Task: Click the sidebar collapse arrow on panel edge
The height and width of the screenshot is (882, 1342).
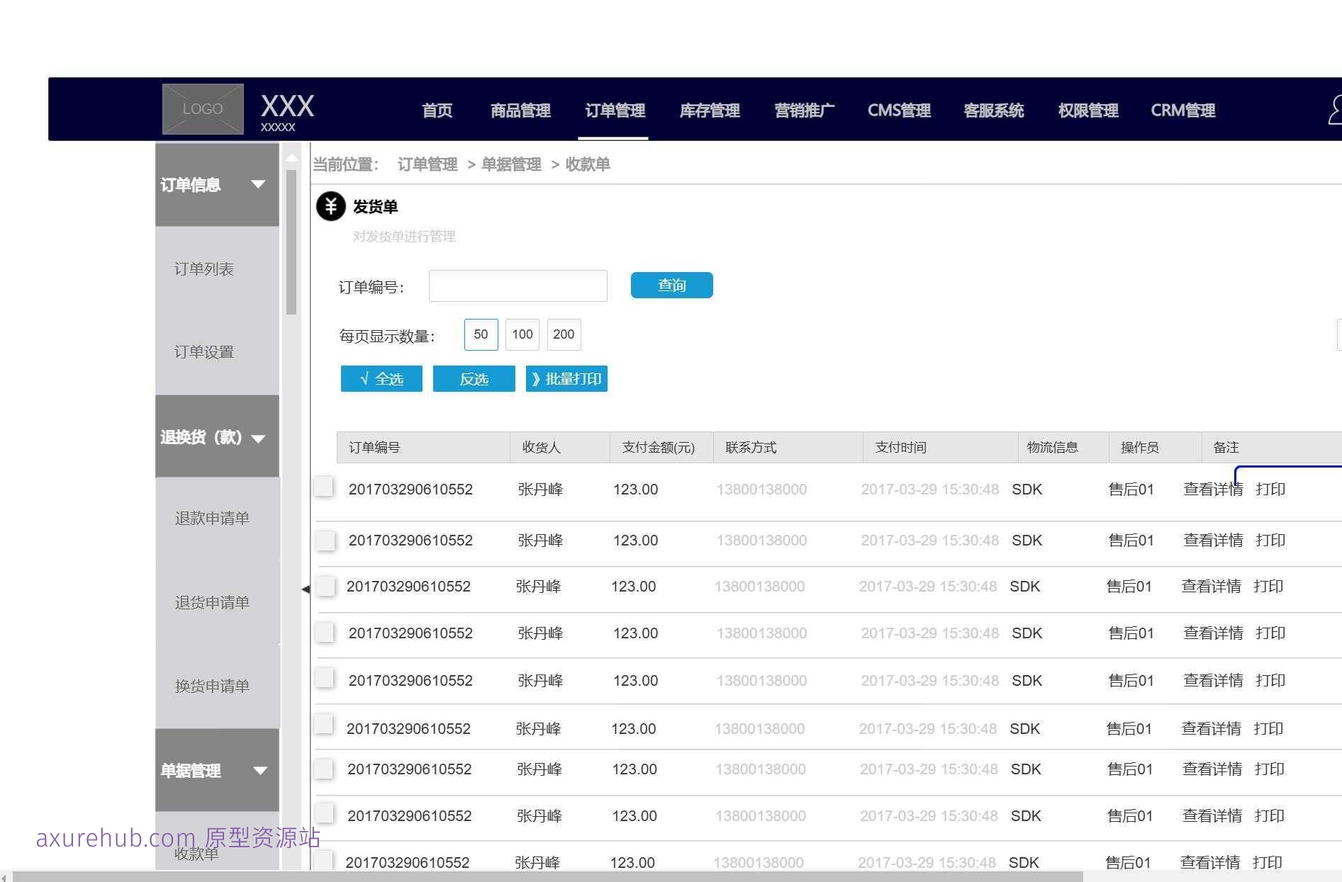Action: (306, 588)
